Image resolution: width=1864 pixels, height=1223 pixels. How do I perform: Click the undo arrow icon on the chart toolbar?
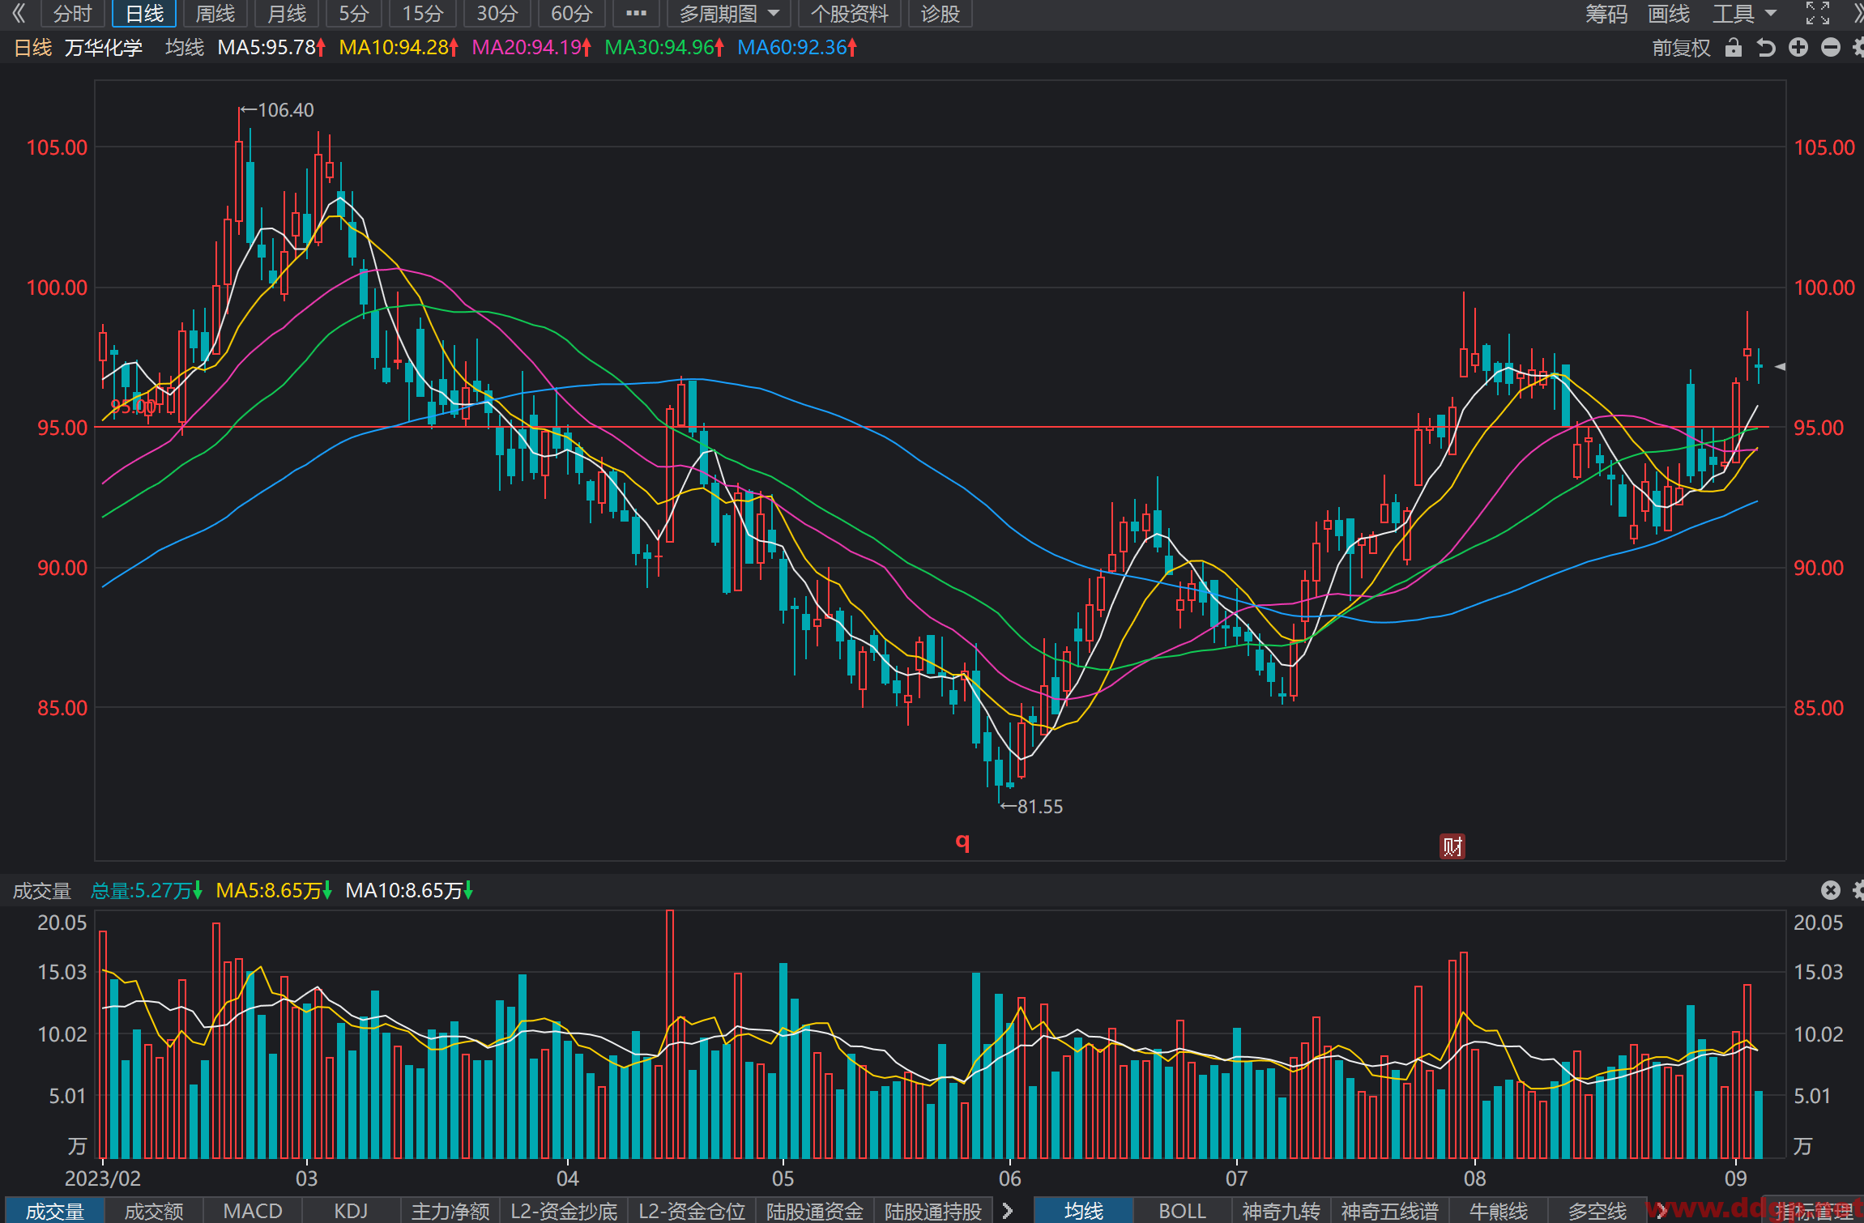(x=1766, y=48)
